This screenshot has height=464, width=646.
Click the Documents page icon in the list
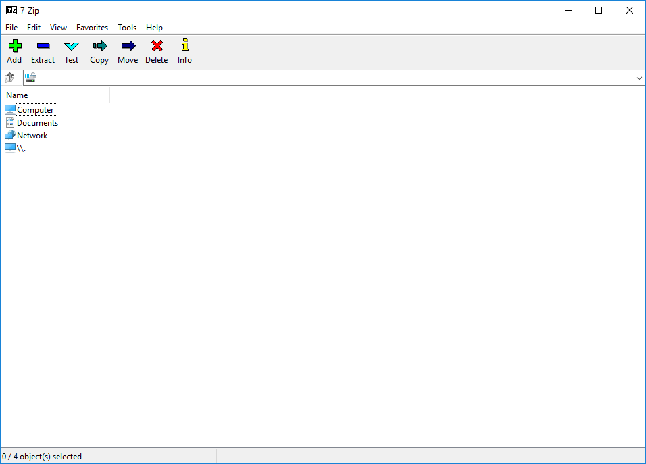point(10,122)
